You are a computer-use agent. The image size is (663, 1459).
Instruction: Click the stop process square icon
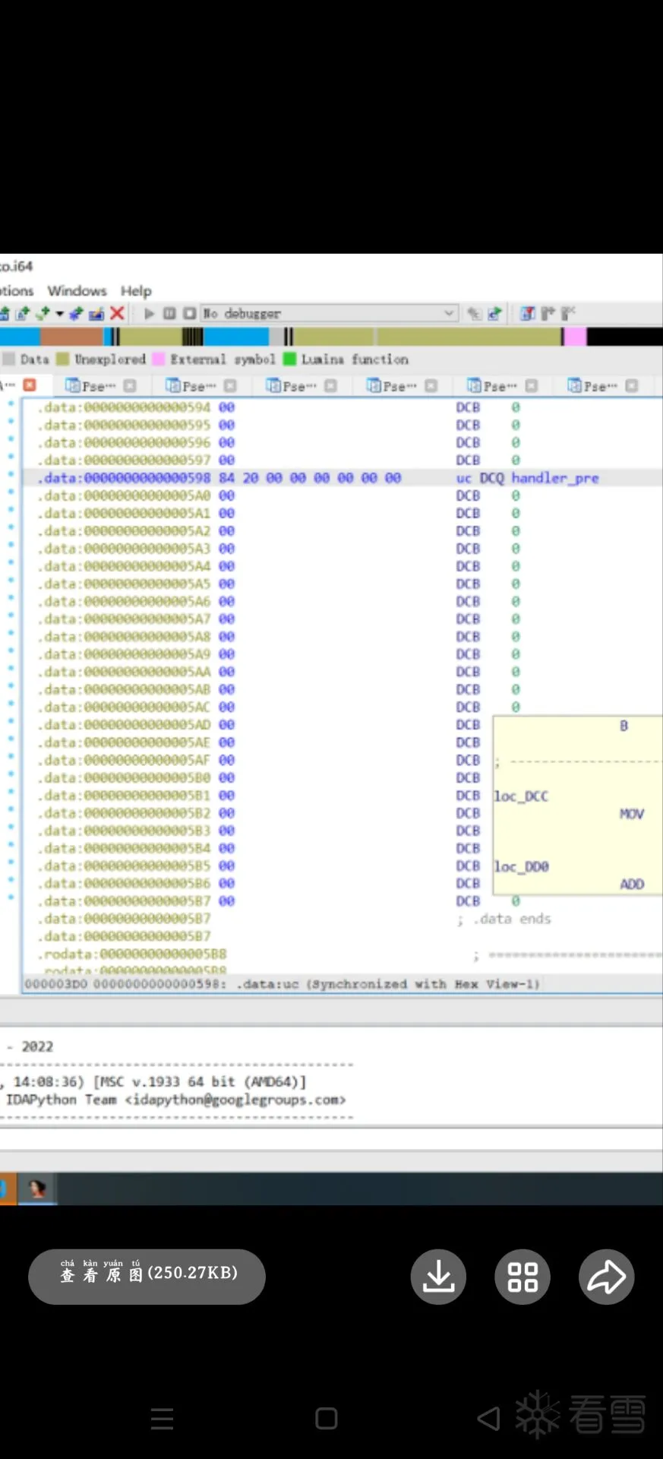coord(189,313)
